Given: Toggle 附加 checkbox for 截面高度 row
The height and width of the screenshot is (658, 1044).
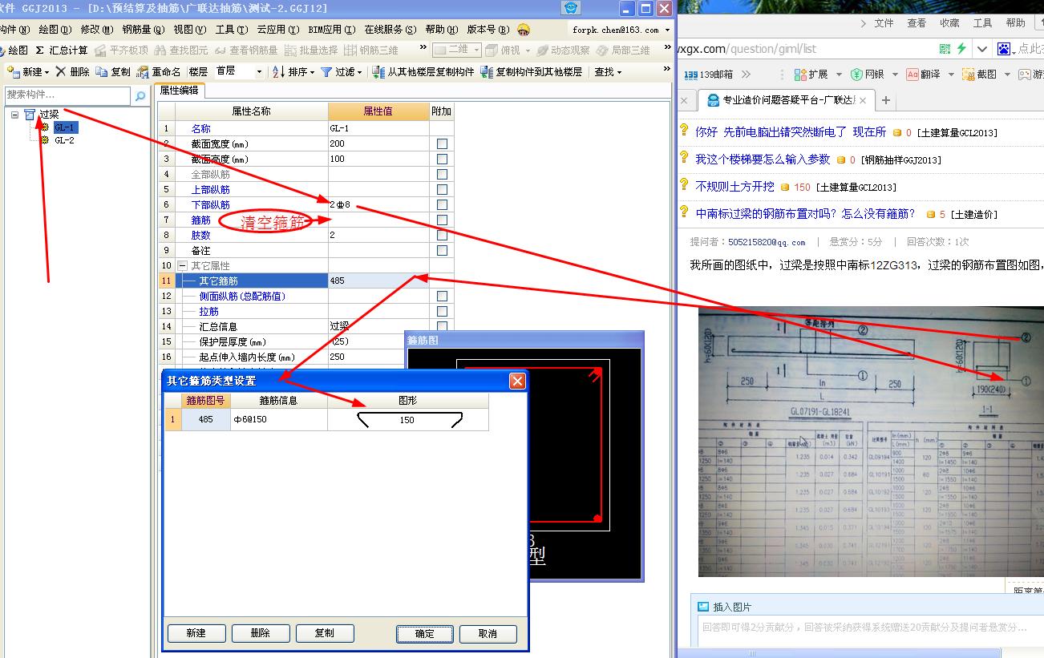Looking at the screenshot, I should (442, 159).
